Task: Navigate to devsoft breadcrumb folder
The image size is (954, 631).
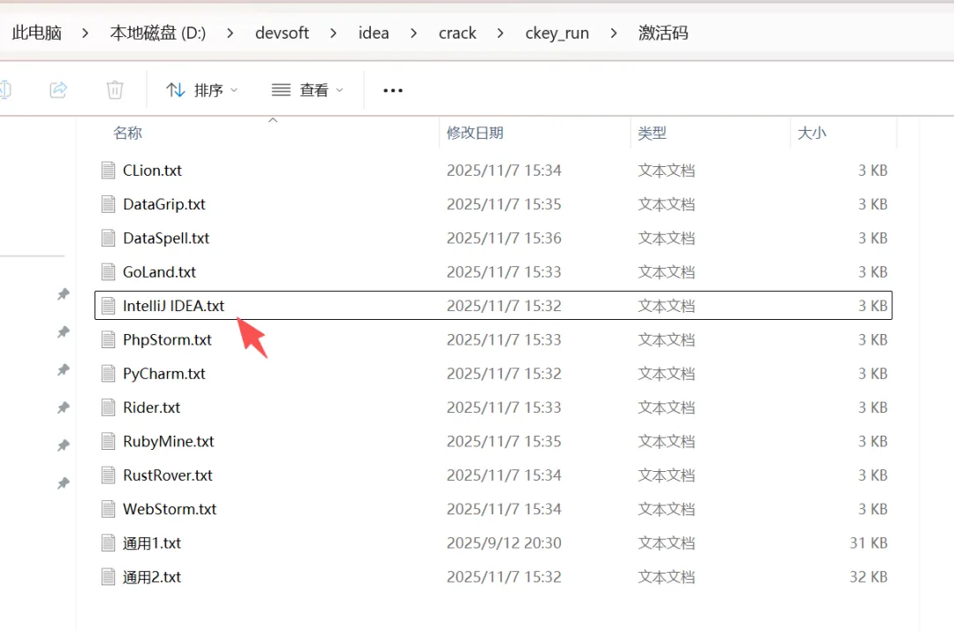Action: [x=282, y=33]
